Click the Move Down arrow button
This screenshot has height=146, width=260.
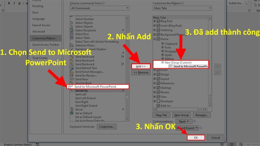217,72
